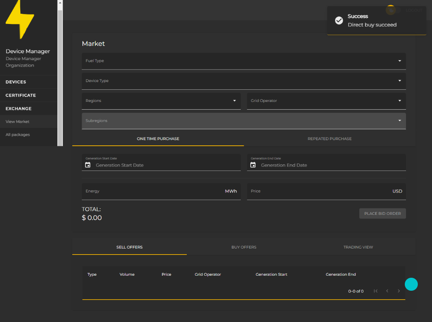
Task: Go to first page of sell offers
Action: 376,291
